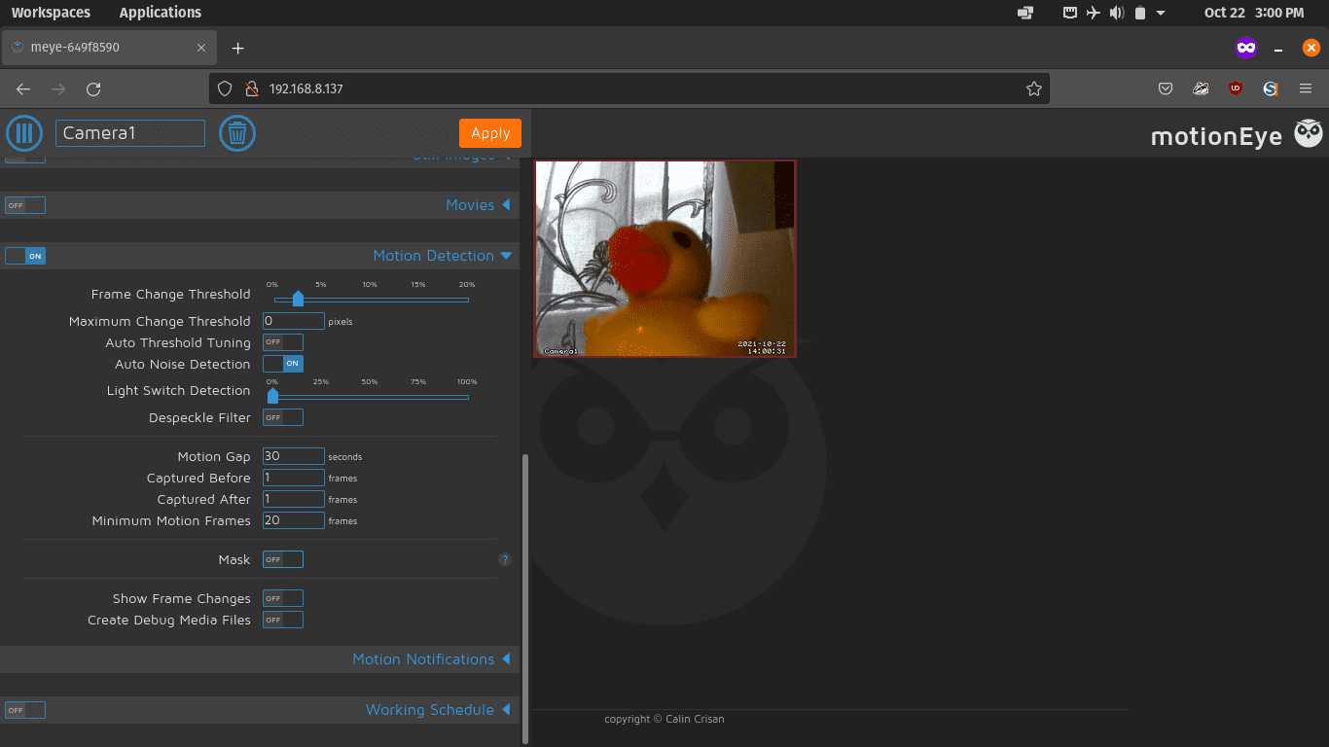
Task: Click the Light Switch Detection slider handle
Action: [272, 395]
